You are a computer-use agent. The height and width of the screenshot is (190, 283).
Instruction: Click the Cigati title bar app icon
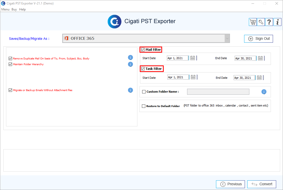click(3, 3)
